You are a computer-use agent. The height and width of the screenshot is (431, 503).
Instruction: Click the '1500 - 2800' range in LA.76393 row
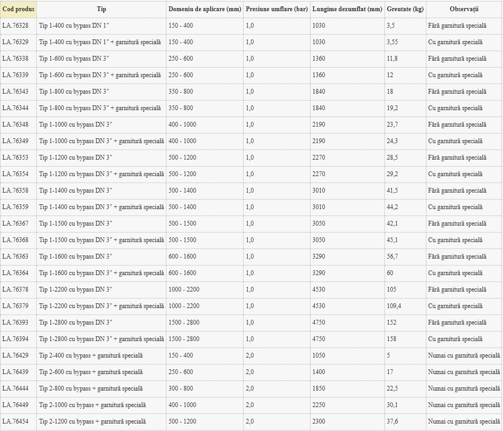click(184, 322)
